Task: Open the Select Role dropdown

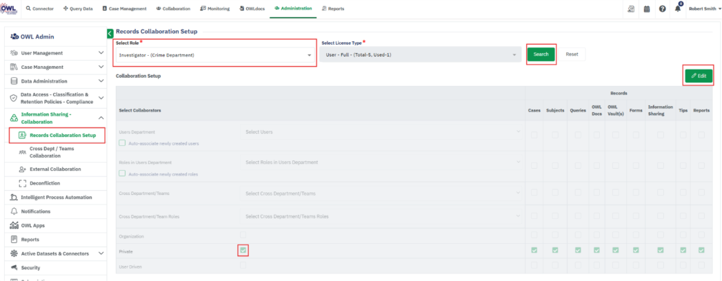Action: click(x=214, y=55)
